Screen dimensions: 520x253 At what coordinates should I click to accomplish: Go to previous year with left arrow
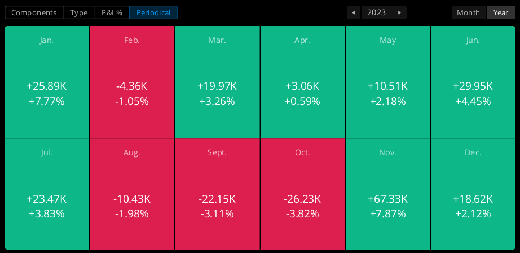354,12
